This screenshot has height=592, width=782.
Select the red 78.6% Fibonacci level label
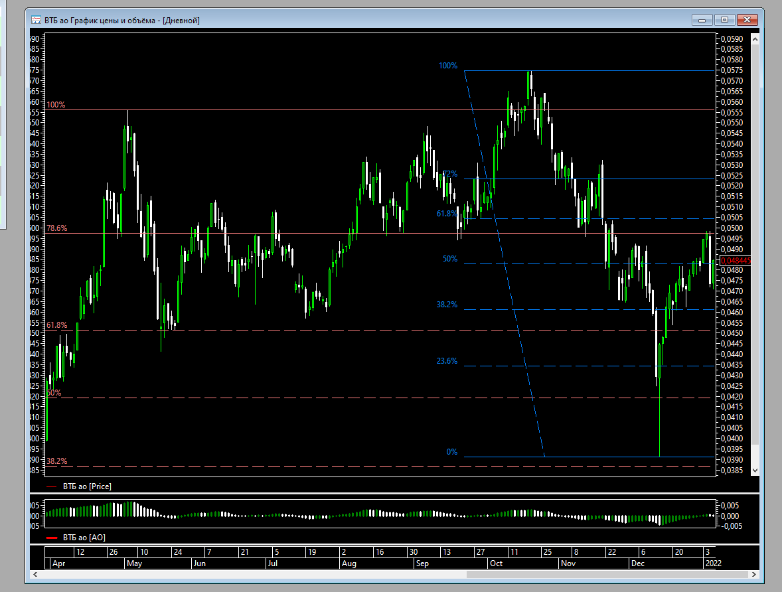(57, 228)
